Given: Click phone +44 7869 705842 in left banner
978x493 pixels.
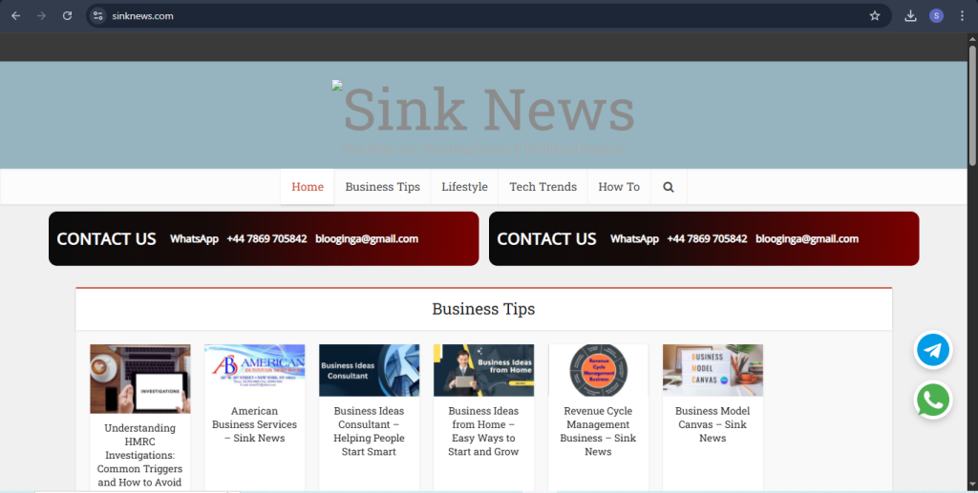Looking at the screenshot, I should click(x=266, y=239).
